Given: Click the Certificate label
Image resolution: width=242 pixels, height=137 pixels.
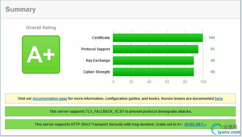Looking at the screenshot, I should coord(101,38).
